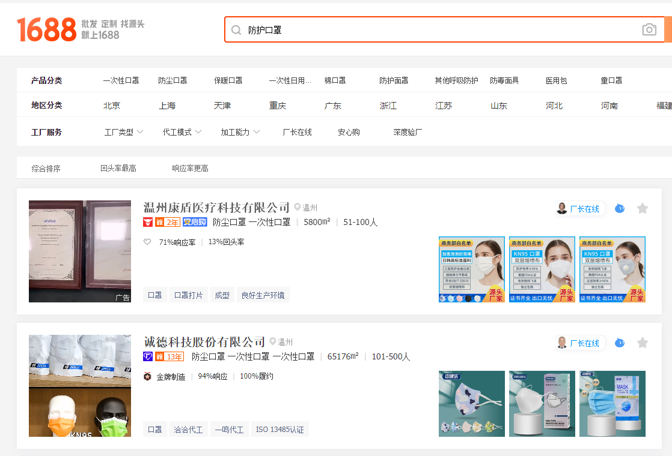
Task: Open the camouflage mask product thumbnail
Action: (x=472, y=403)
